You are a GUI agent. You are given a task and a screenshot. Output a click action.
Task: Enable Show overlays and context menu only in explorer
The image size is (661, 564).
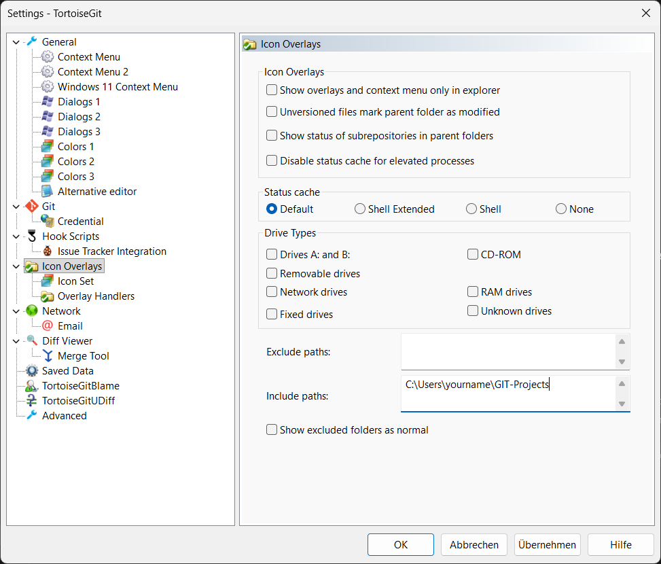pos(272,90)
